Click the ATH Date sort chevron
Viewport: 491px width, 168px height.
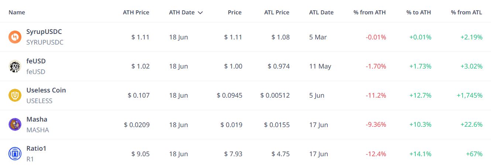coord(200,13)
